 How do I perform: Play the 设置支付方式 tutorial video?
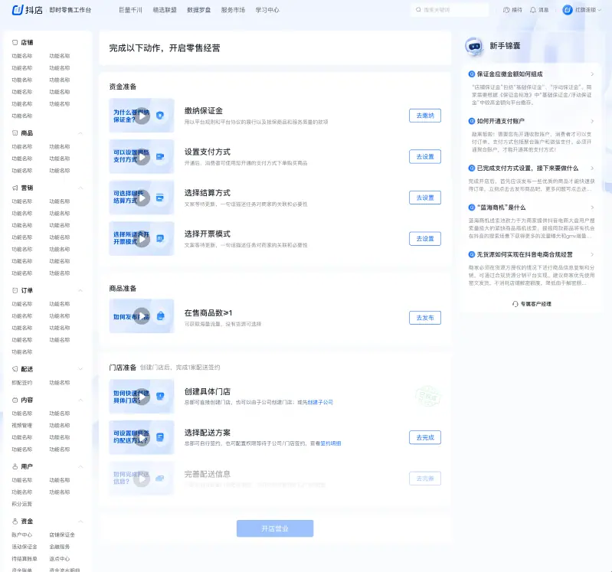(x=142, y=157)
